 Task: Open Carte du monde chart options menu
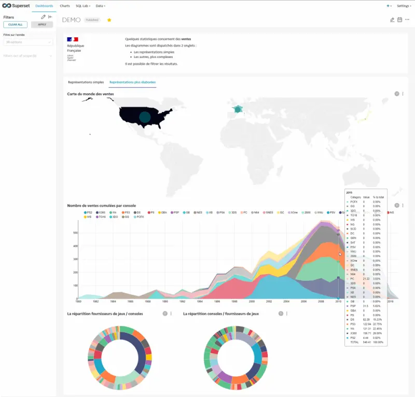(x=403, y=94)
